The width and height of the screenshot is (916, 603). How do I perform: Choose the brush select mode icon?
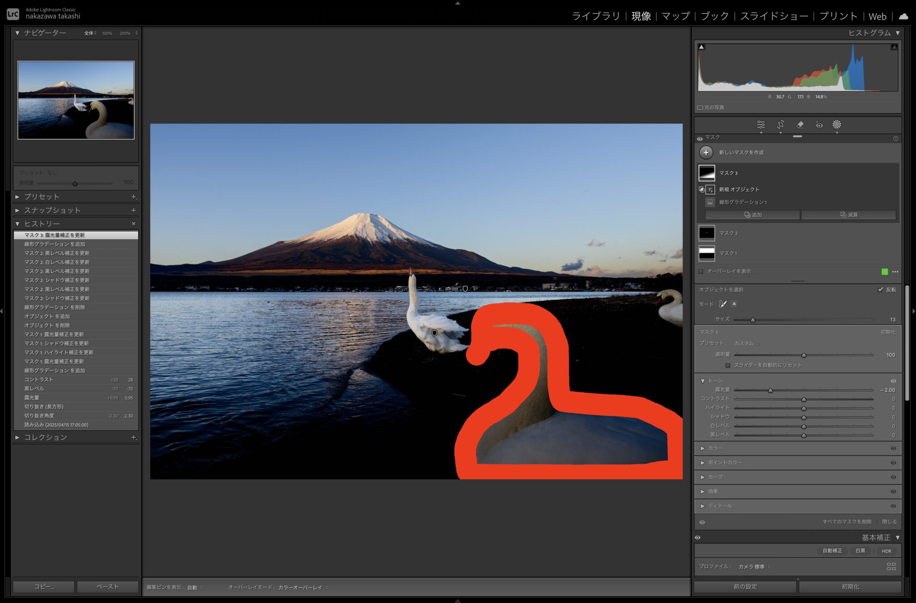723,304
